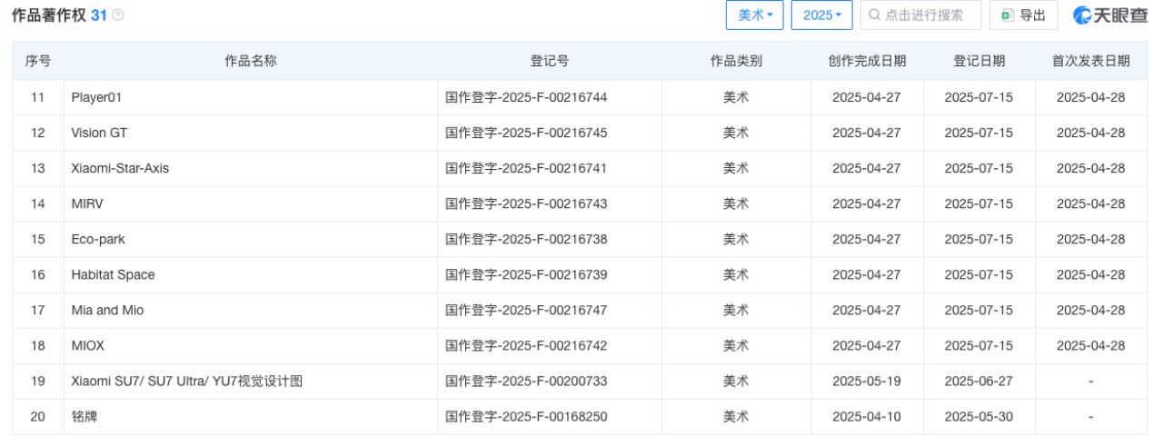1163x436 pixels.
Task: Click the Excel icon on the 导出 button
Action: tap(1007, 15)
